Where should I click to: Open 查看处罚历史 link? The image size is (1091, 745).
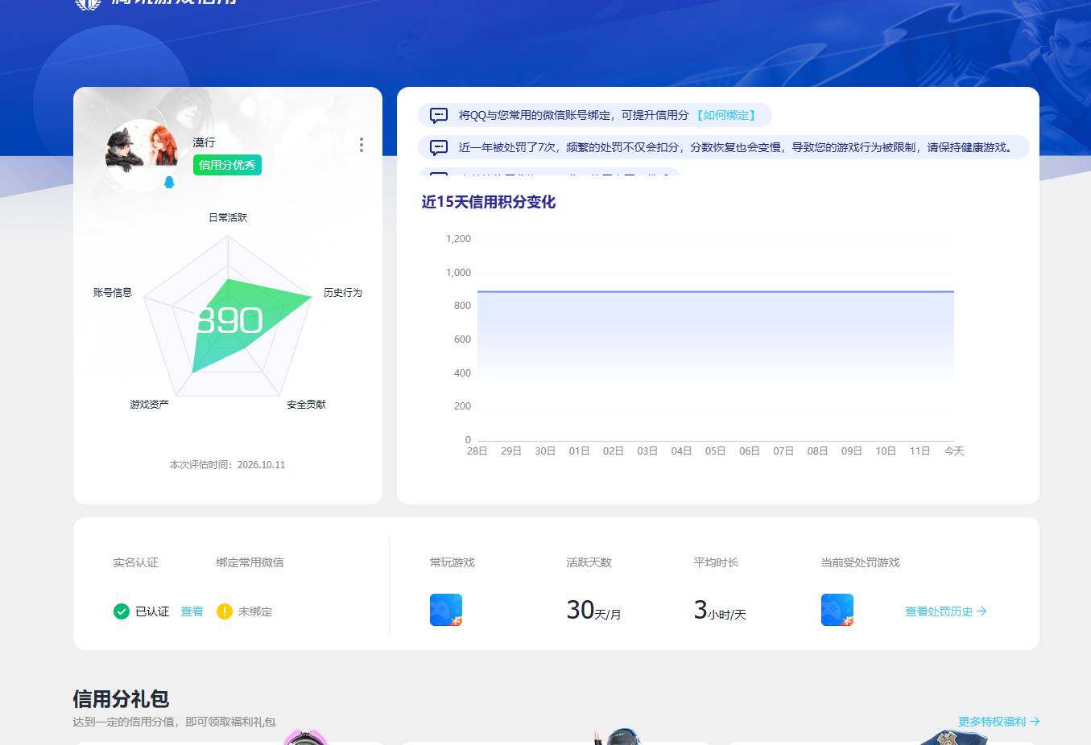[945, 611]
